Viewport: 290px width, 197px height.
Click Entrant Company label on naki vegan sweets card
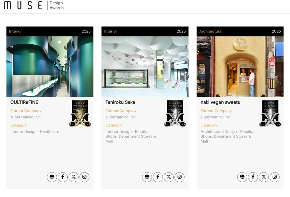click(x=216, y=111)
